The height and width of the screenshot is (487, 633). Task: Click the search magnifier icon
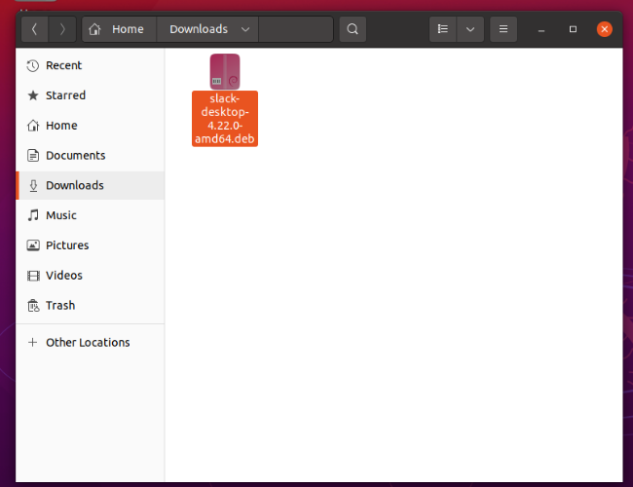tap(353, 29)
